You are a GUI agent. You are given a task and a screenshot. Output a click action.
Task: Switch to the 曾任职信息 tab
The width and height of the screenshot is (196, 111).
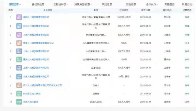pos(38,4)
